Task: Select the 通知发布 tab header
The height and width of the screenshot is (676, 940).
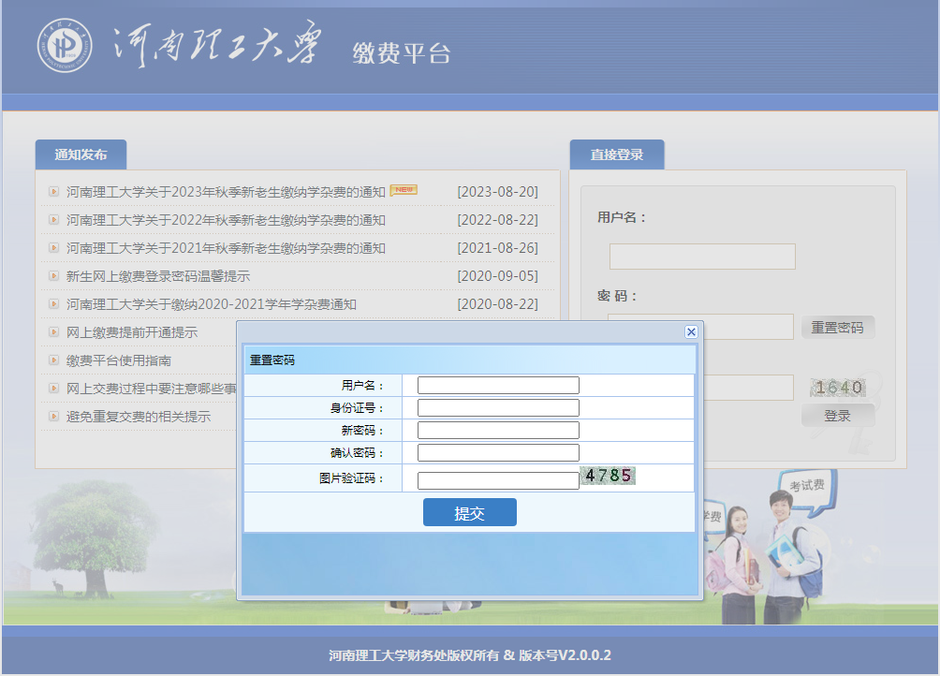Action: click(81, 154)
